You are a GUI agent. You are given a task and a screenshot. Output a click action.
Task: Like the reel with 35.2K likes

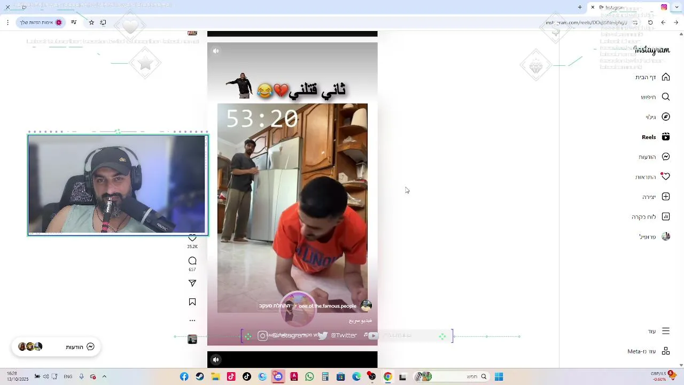click(x=192, y=237)
